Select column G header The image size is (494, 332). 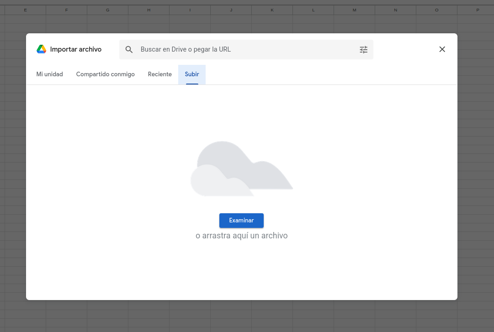click(107, 10)
